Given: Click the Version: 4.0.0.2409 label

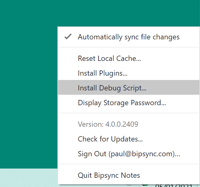Looking at the screenshot, I should pyautogui.click(x=108, y=124).
